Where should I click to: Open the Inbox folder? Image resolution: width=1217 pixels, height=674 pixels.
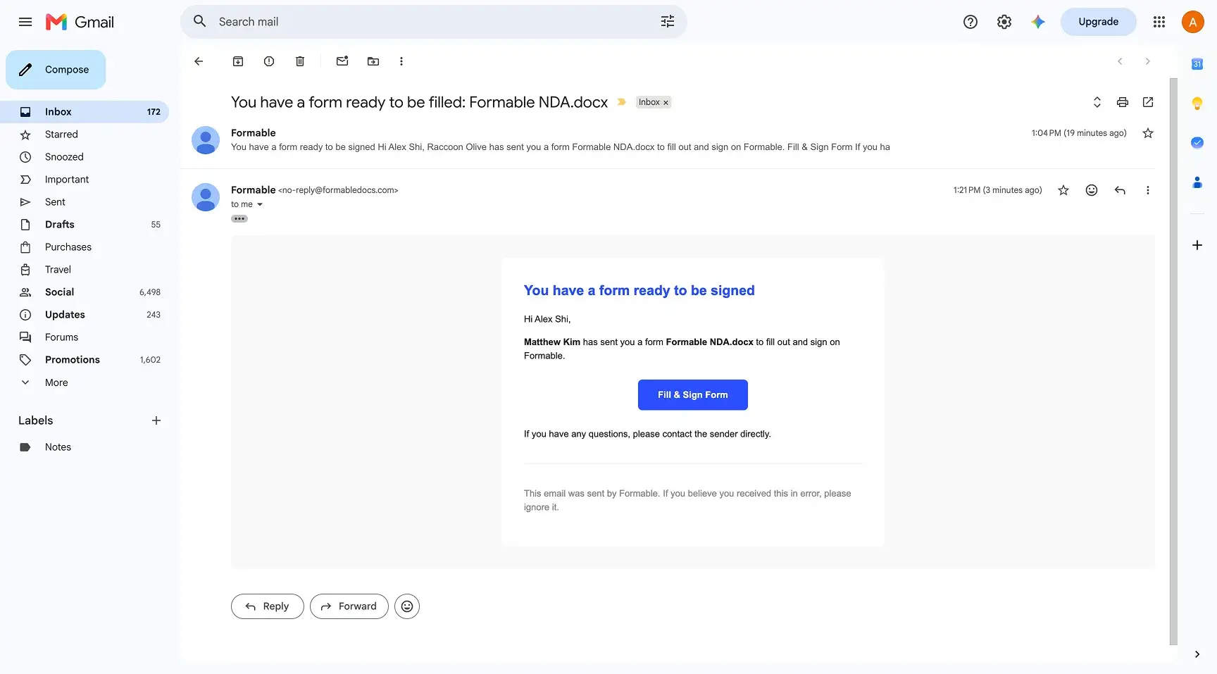[x=85, y=112]
